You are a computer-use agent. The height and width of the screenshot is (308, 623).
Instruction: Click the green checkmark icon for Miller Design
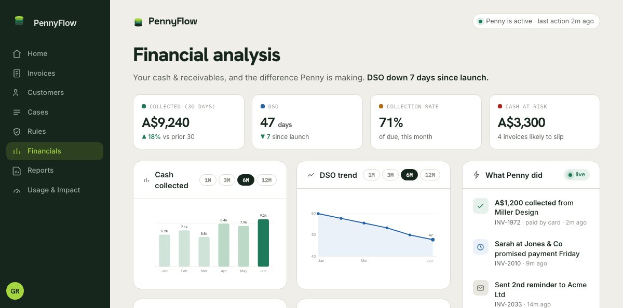point(481,206)
